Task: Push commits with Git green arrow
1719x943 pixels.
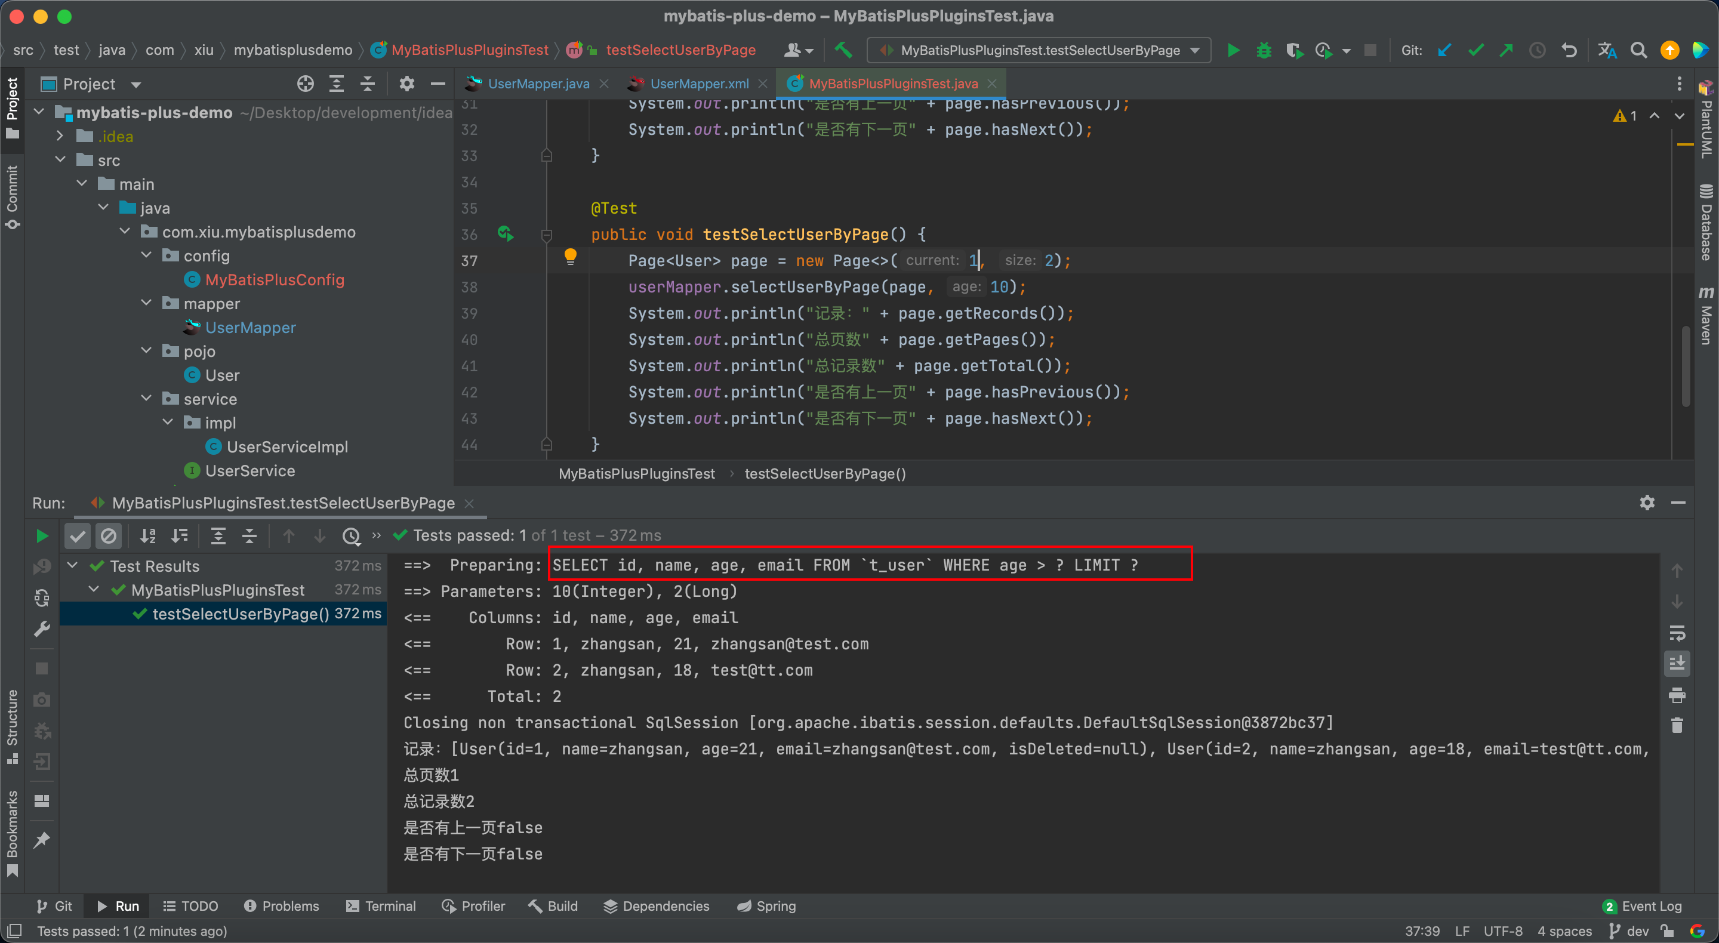Action: 1507,50
